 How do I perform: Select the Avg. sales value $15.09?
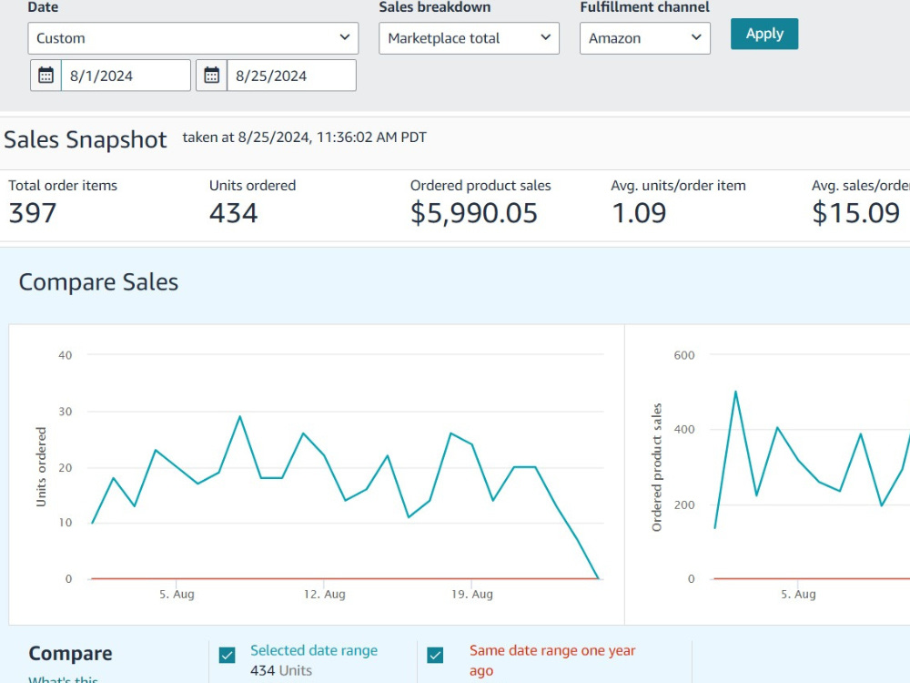856,212
